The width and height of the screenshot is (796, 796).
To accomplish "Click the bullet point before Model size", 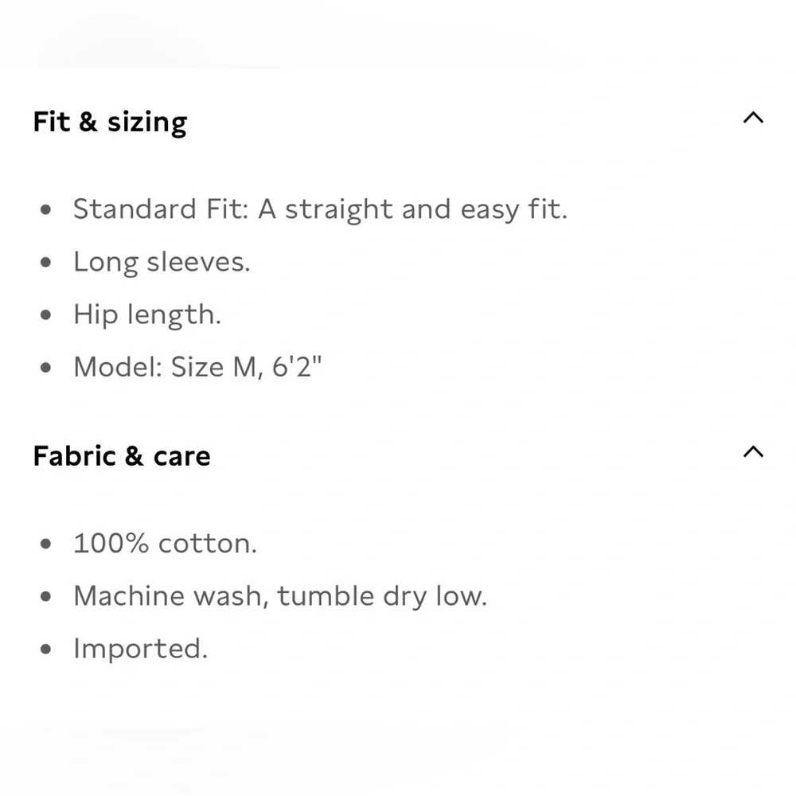I will 45,368.
